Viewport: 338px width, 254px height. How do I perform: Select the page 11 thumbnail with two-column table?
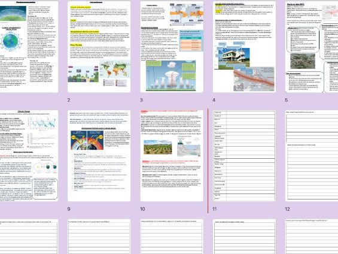click(x=244, y=156)
